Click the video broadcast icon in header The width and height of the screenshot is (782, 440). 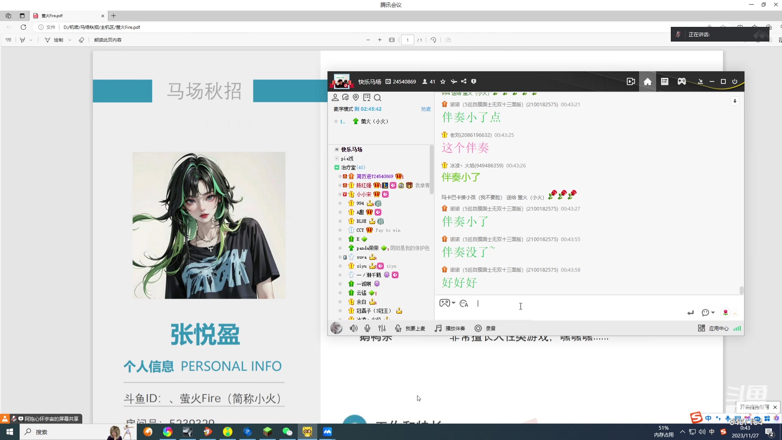(x=630, y=81)
